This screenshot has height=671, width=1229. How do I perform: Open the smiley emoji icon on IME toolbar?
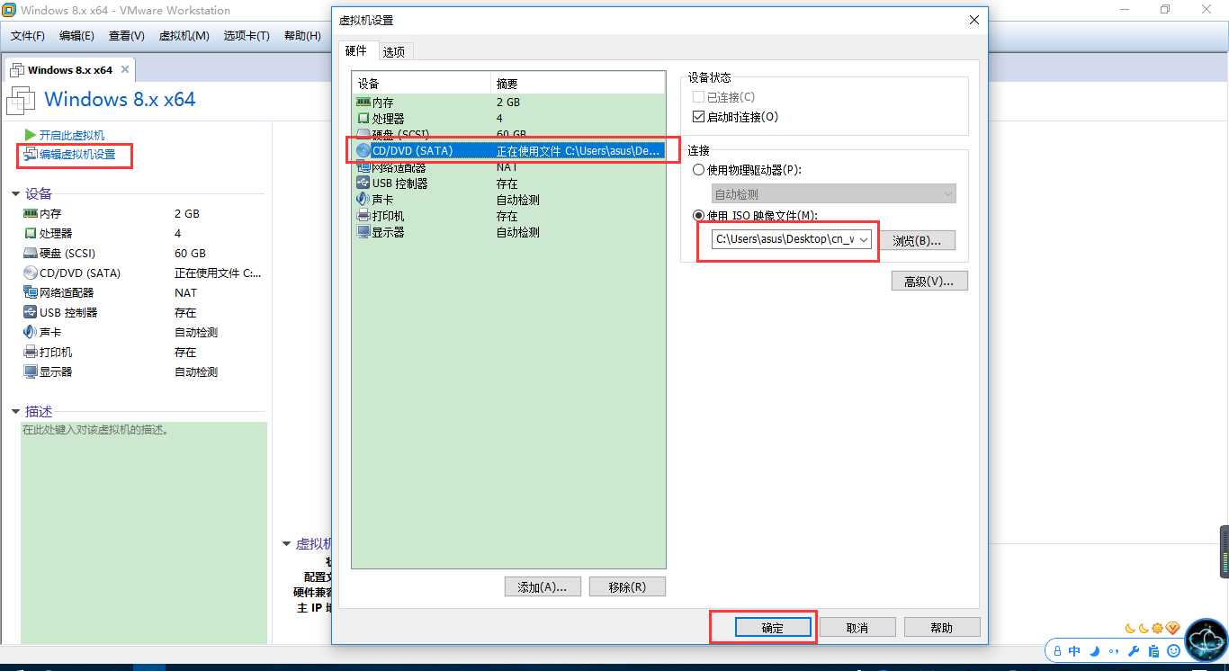point(1173,650)
